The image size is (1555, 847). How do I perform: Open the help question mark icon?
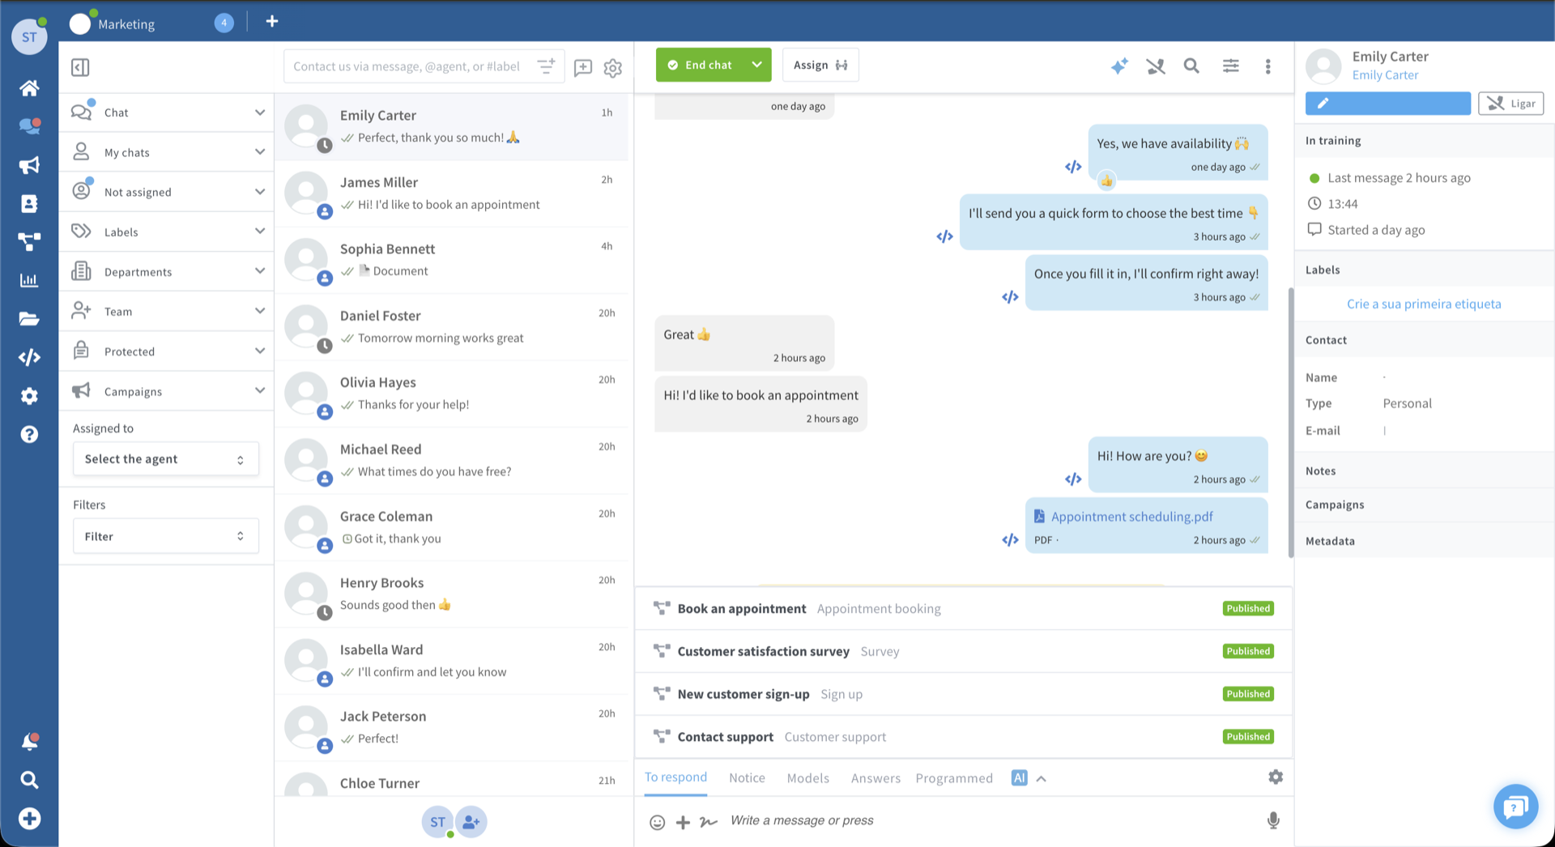coord(29,435)
